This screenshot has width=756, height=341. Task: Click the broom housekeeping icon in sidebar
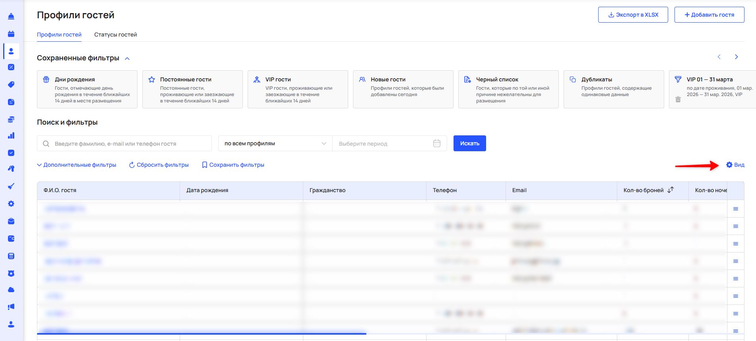click(11, 186)
